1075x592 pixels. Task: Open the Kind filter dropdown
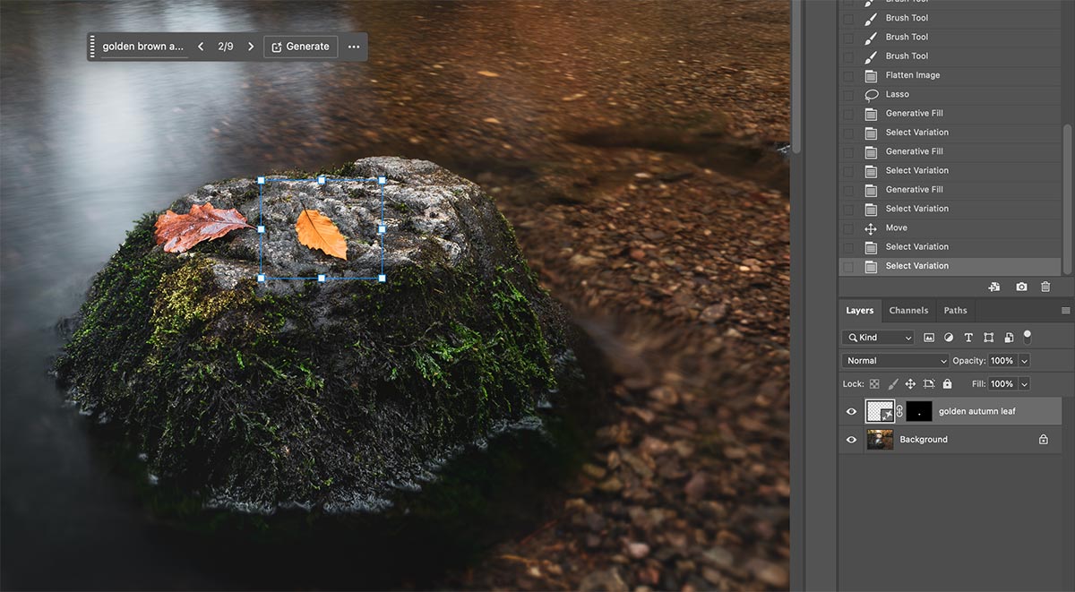tap(878, 338)
